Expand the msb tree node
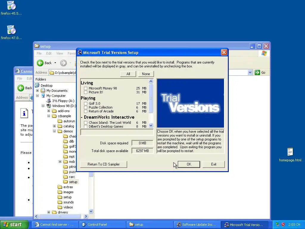The height and width of the screenshot is (229, 305). pos(60,161)
